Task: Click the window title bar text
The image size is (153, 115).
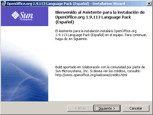Action: click(x=66, y=4)
